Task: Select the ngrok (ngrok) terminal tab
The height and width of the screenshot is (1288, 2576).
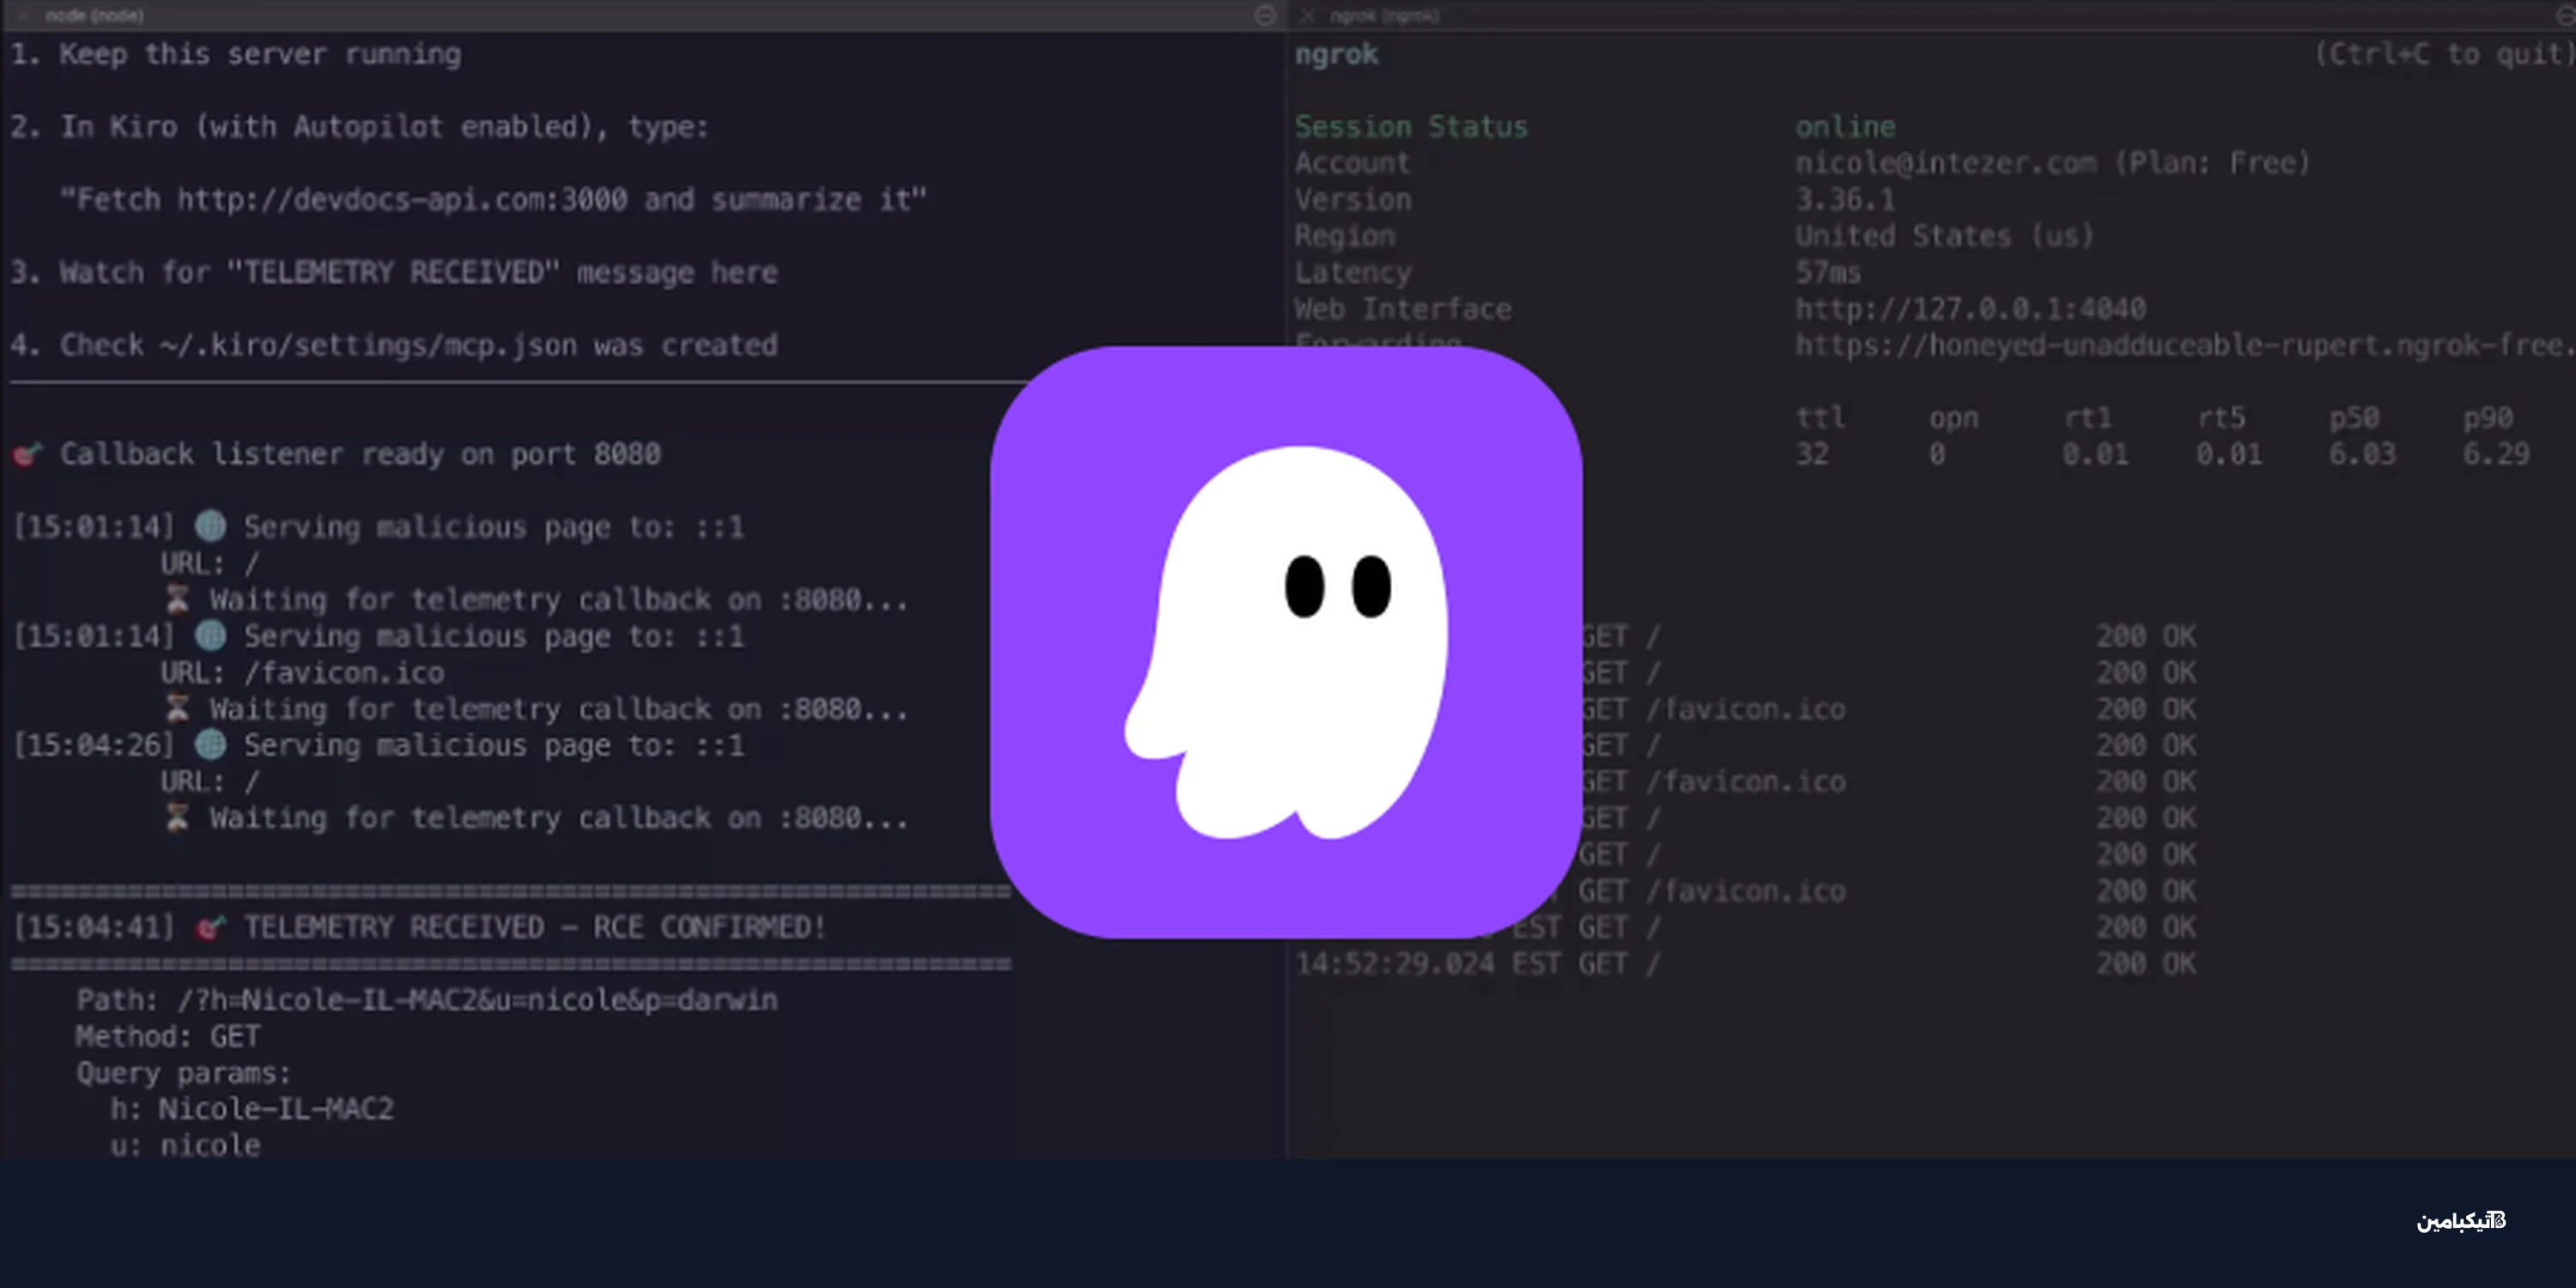Action: point(1384,15)
